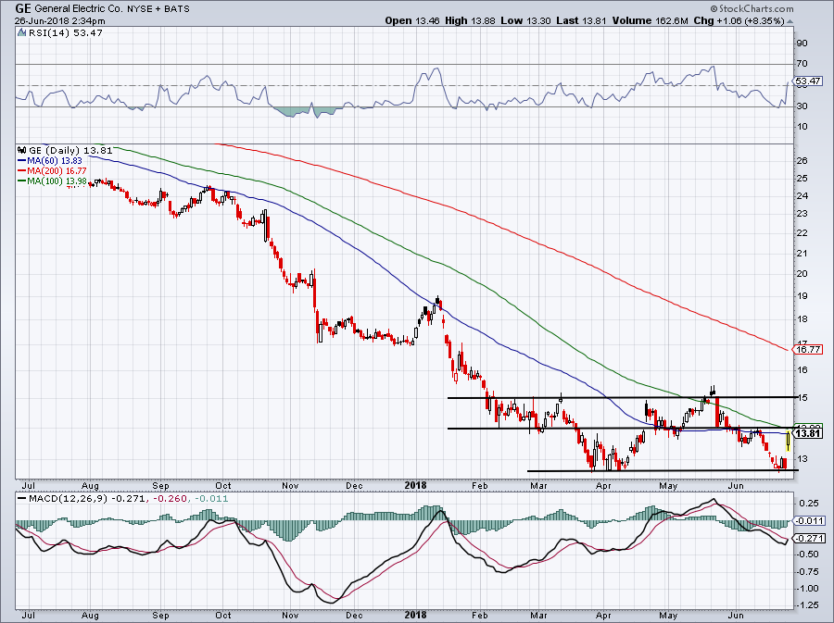Viewport: 834px width, 623px height.
Task: Click the MACD(12,26,9) legend label
Action: click(x=67, y=499)
